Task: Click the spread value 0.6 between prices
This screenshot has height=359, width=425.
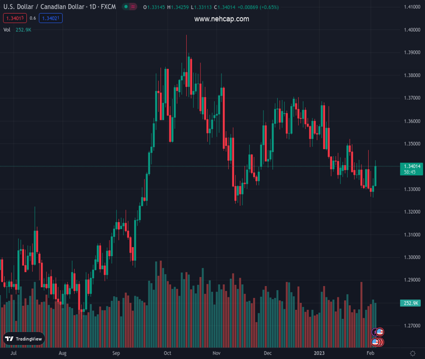Action: point(32,19)
